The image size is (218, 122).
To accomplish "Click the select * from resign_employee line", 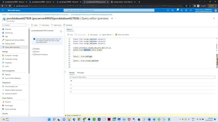I will click(85, 61).
